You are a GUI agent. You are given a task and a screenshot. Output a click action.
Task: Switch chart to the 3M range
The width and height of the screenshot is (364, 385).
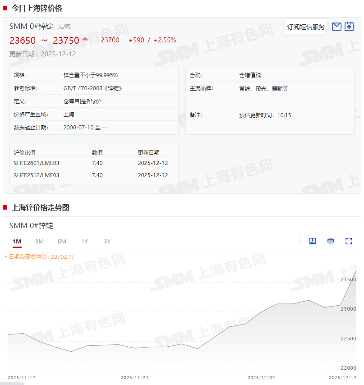click(39, 242)
